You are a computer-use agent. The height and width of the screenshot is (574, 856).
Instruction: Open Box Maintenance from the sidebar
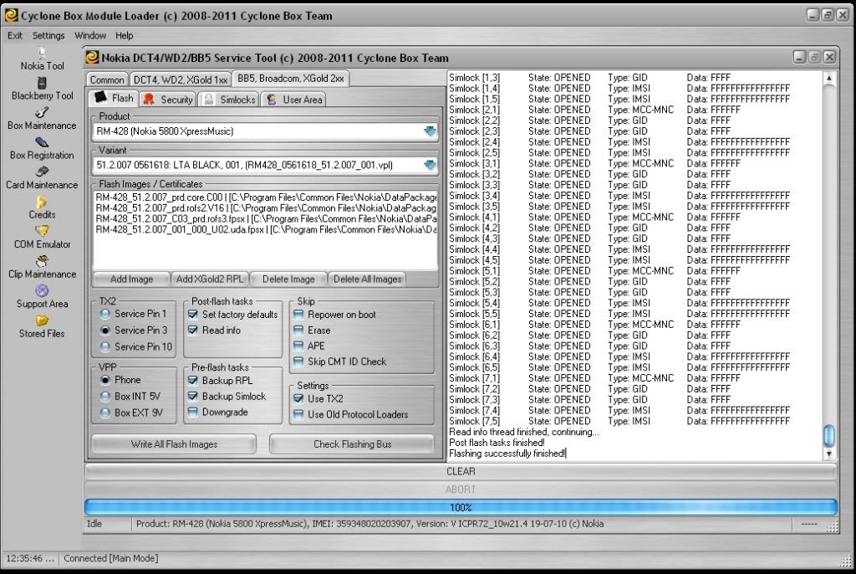pos(42,113)
